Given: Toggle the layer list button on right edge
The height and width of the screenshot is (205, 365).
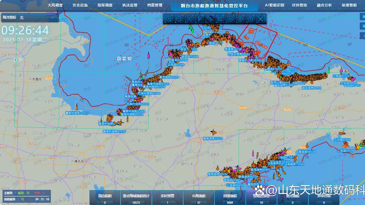Looking at the screenshot, I should pos(363,35).
